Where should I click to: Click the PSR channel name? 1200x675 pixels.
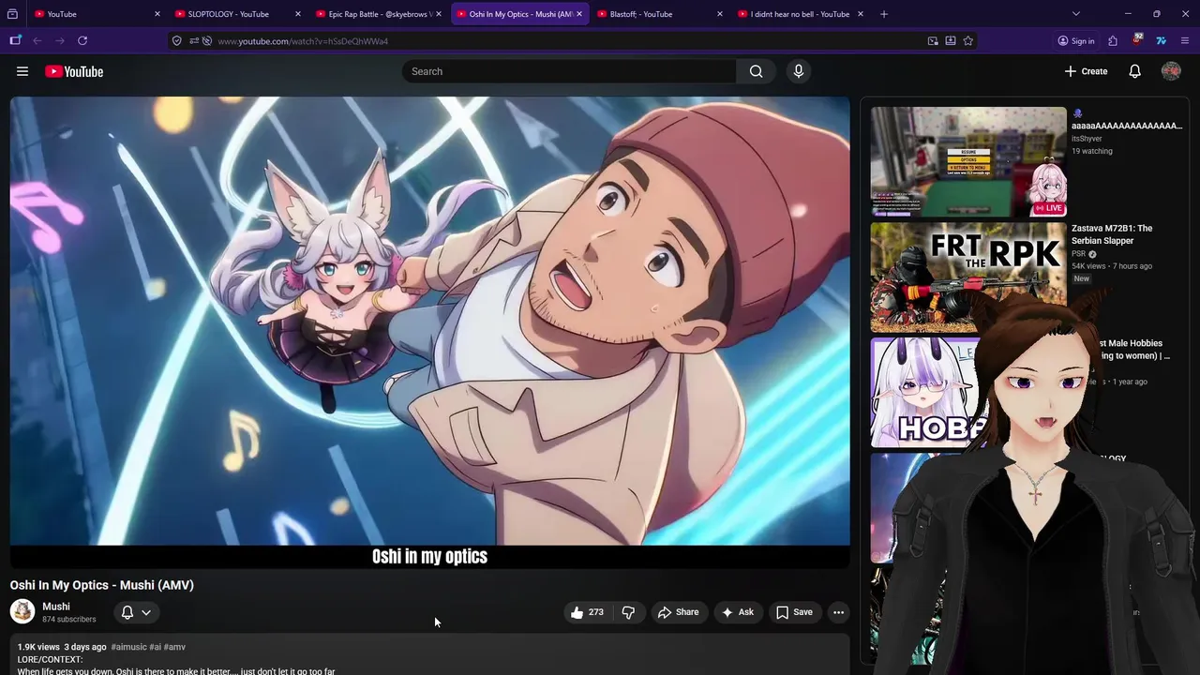tap(1078, 254)
